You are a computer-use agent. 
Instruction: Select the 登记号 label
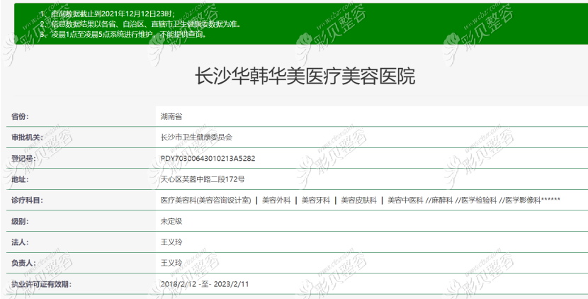pos(23,158)
